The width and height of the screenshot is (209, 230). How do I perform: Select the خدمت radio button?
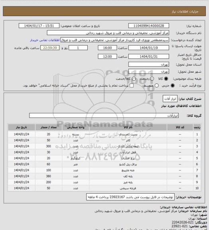point(152,79)
